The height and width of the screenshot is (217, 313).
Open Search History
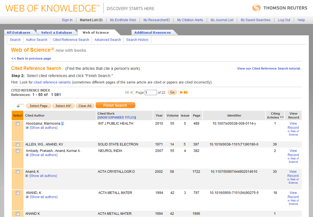tap(137, 40)
